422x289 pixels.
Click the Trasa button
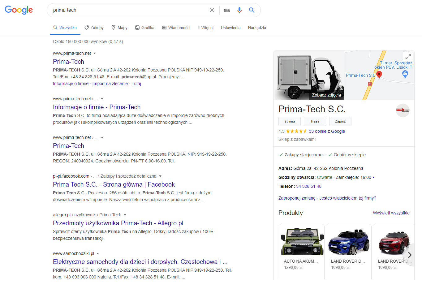(x=315, y=122)
